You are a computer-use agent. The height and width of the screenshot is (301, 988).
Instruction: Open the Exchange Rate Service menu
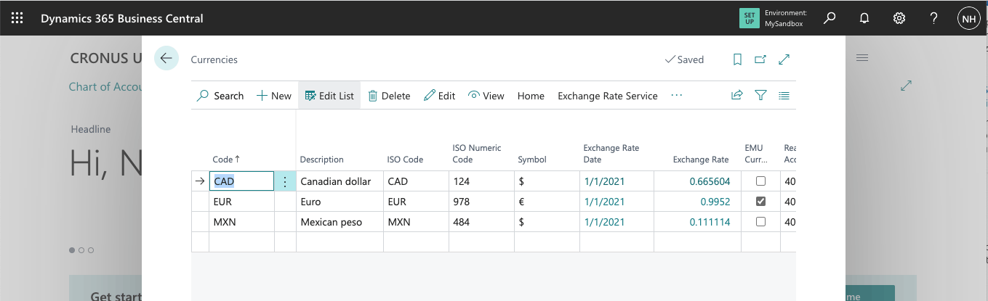point(607,96)
